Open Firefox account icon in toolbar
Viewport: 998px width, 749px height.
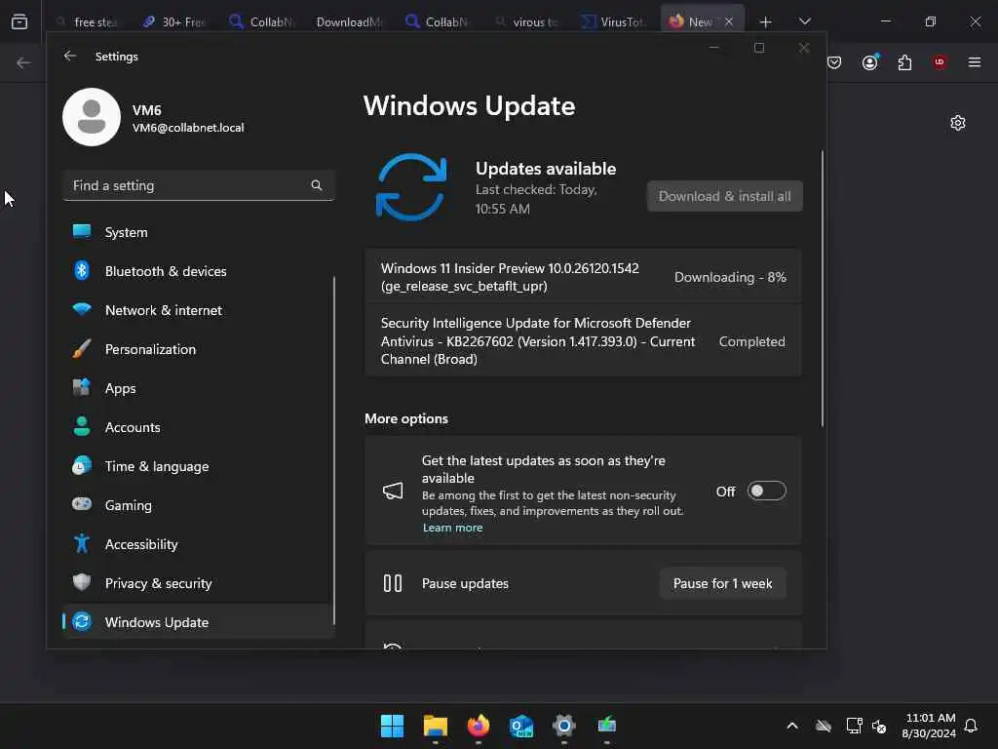point(870,61)
